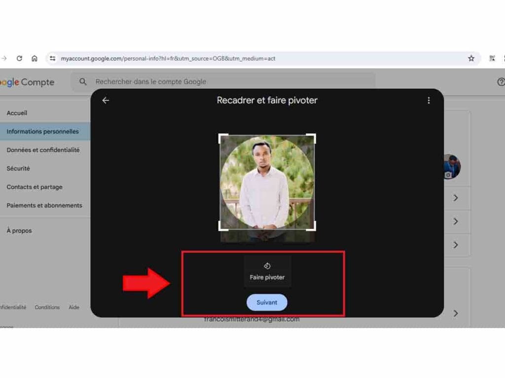Open Paiements et abonnements
The image size is (505, 378).
(45, 205)
